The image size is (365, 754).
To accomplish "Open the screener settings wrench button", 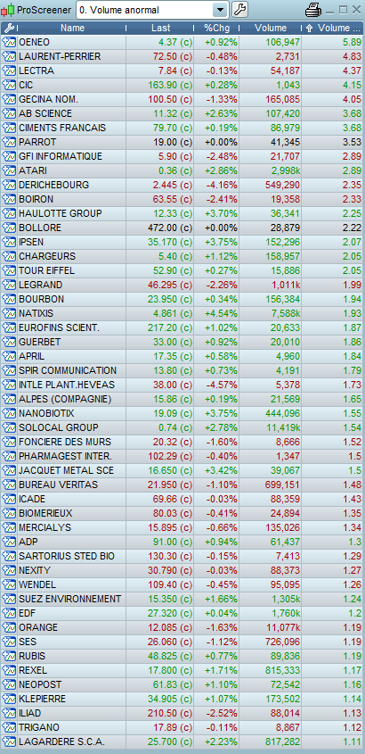I will [x=239, y=9].
